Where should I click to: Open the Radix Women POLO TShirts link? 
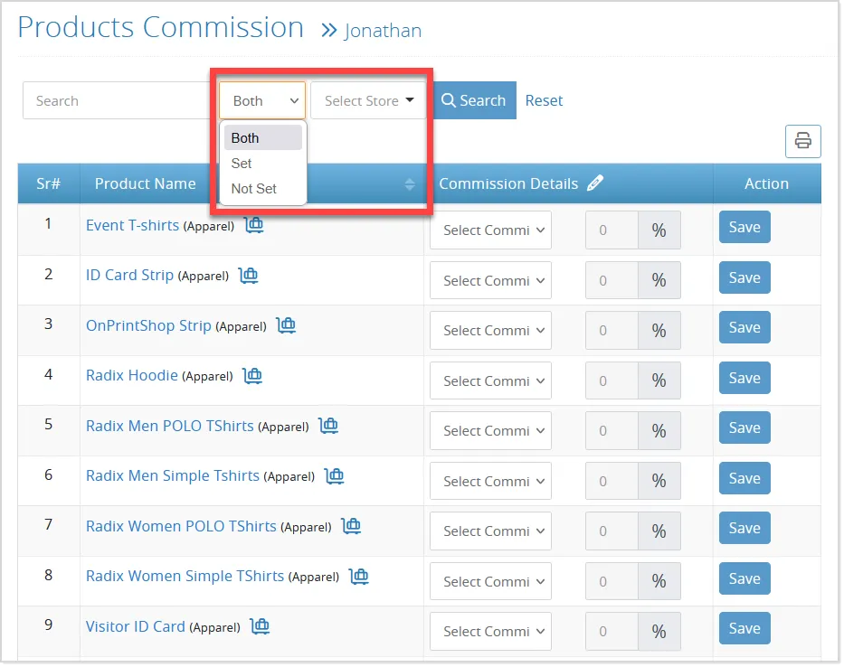(181, 525)
